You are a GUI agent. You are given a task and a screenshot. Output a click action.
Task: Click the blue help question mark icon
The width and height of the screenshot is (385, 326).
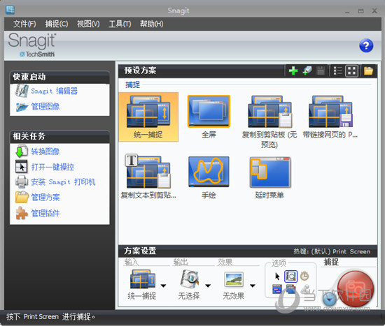pyautogui.click(x=366, y=45)
